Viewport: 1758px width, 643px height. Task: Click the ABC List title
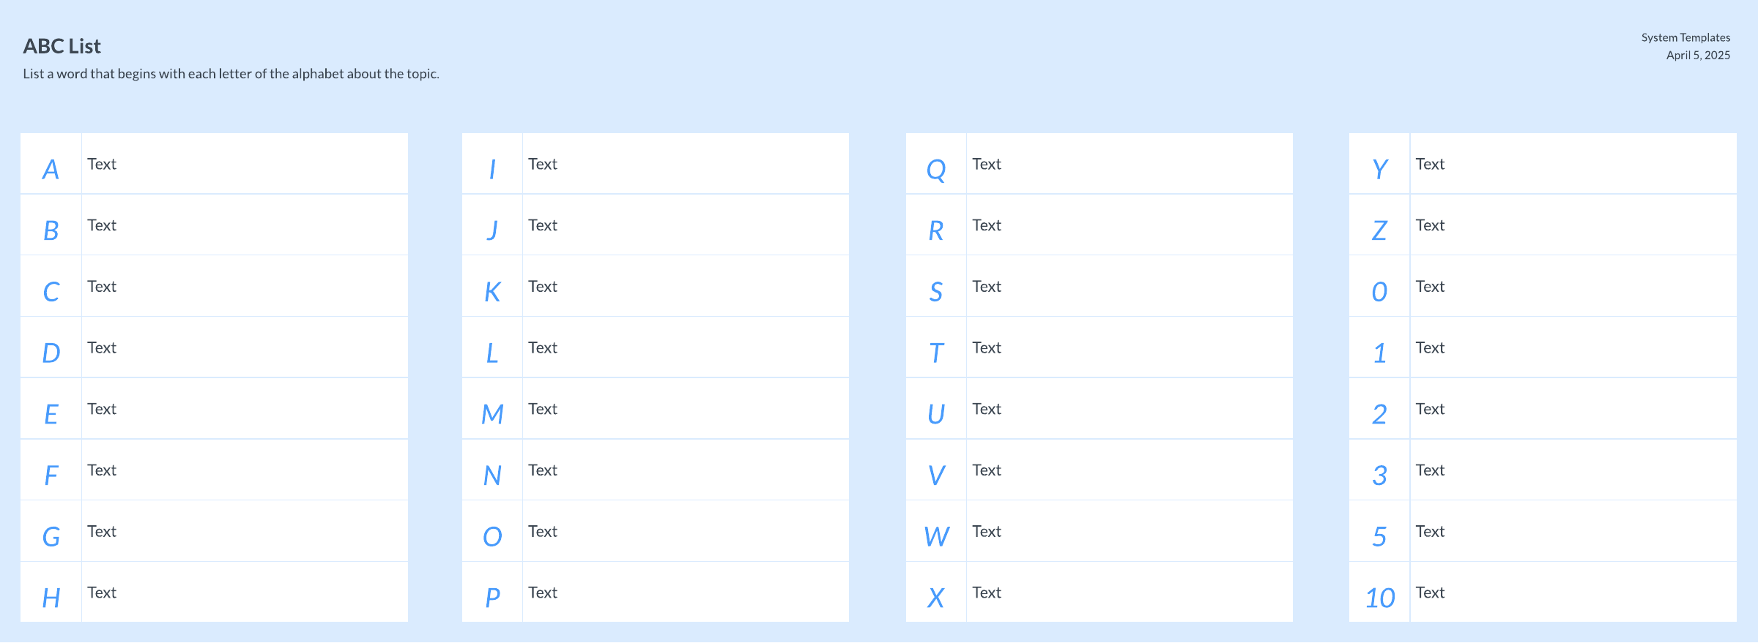(62, 46)
